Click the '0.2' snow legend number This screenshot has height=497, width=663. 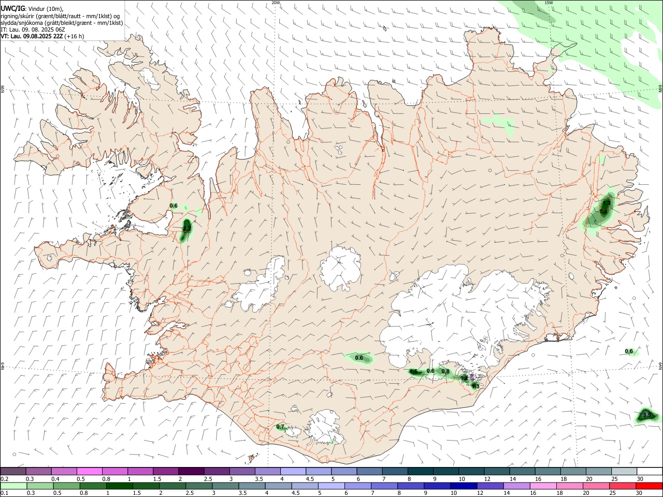[x=5, y=479]
